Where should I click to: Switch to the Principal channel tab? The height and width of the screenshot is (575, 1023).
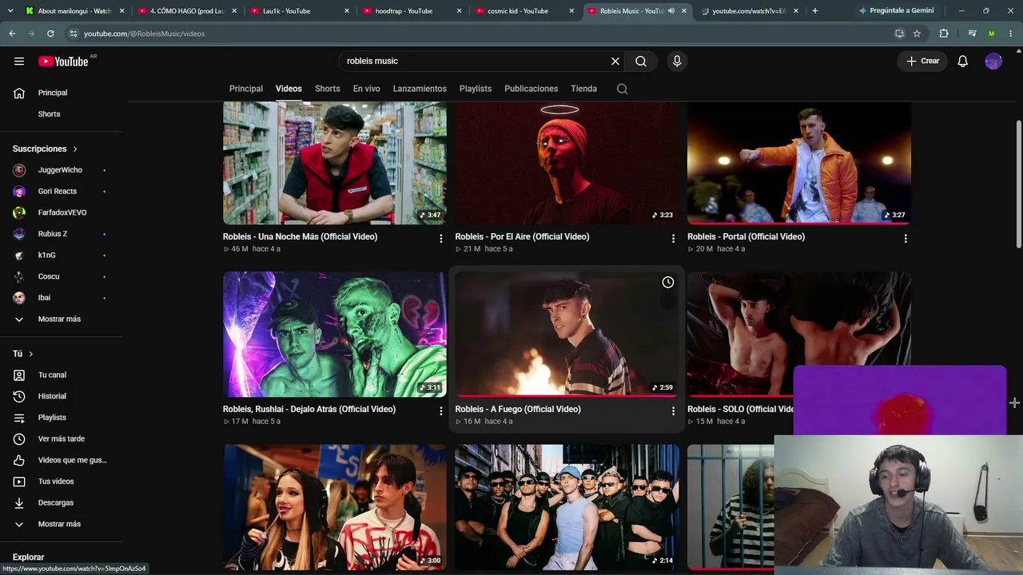[x=246, y=89]
